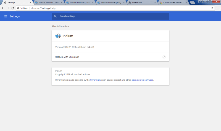The image size is (221, 131).
Task: Select the Settings tab
Action: 17,2
